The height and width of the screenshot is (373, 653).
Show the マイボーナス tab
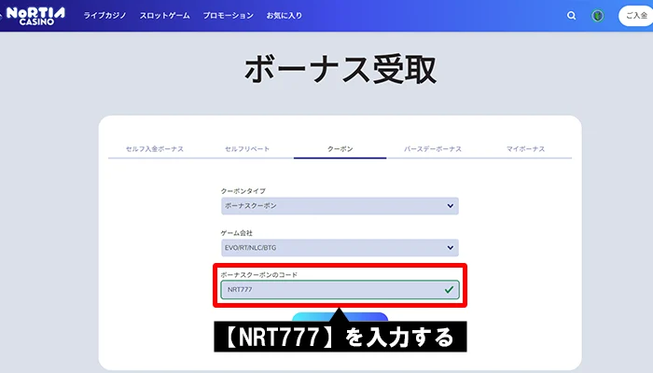(x=525, y=149)
